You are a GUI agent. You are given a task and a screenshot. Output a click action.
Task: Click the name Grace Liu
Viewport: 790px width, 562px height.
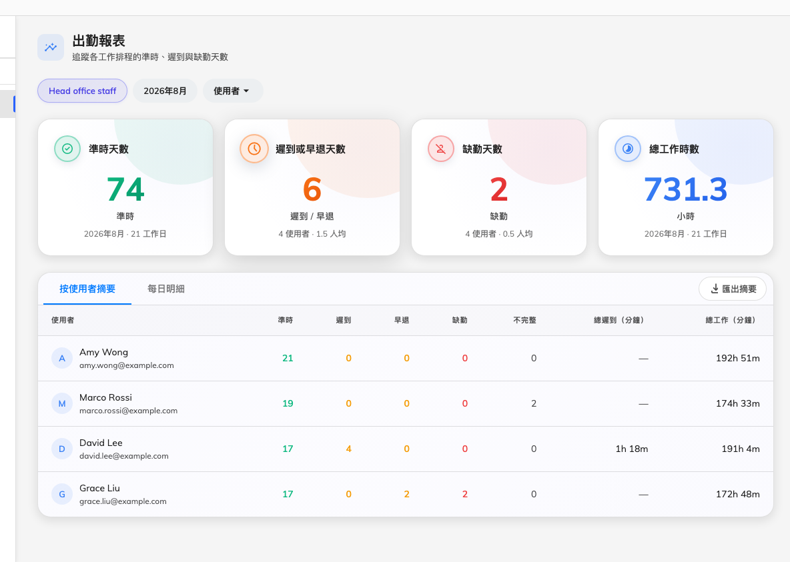click(x=100, y=489)
